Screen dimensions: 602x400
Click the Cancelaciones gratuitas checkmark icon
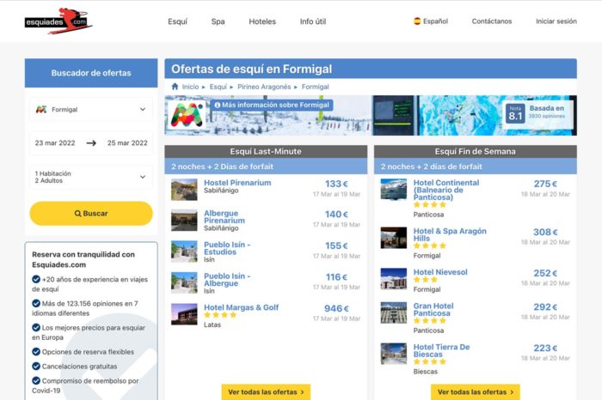click(x=36, y=366)
